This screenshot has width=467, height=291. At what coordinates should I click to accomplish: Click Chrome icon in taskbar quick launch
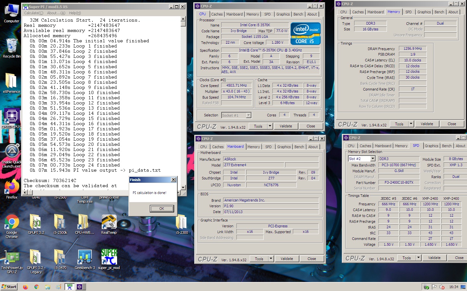click(x=36, y=287)
